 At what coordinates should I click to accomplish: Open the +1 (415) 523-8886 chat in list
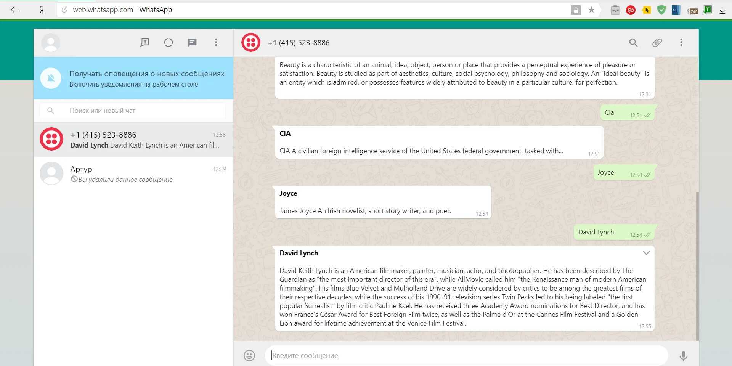click(x=133, y=140)
